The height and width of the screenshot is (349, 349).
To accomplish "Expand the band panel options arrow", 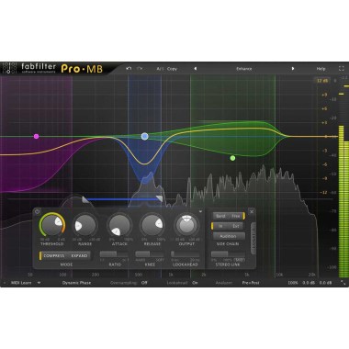I will coord(200,211).
